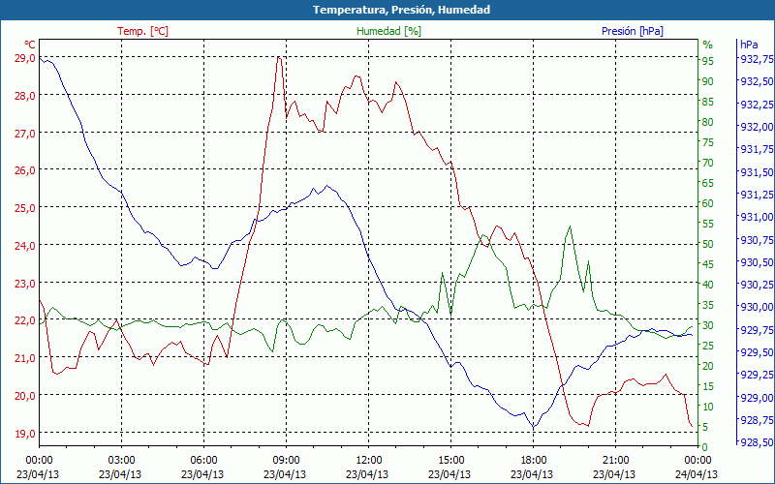Click the '55' humidity axis value
Image resolution: width=775 pixels, height=484 pixels.
click(x=708, y=224)
